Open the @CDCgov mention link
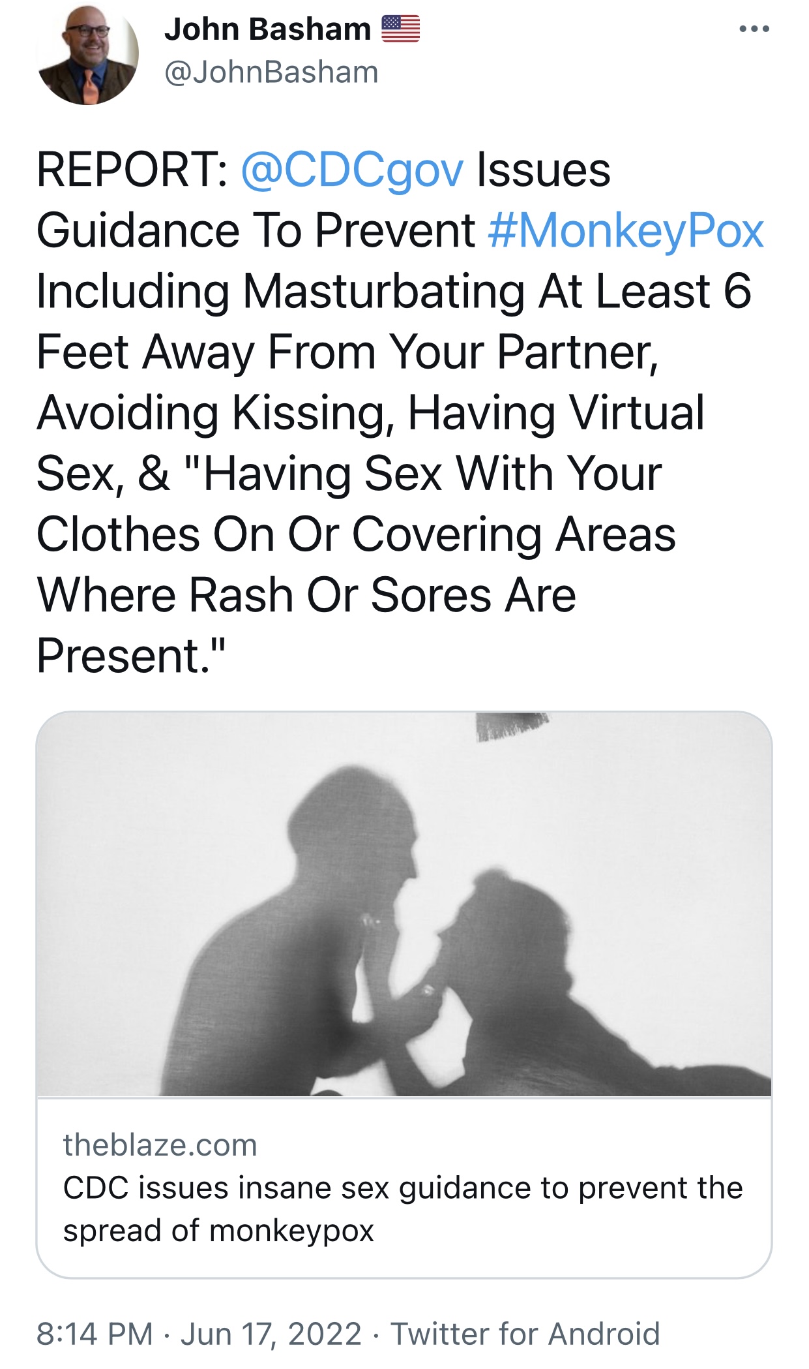Image resolution: width=809 pixels, height=1369 pixels. 352,170
